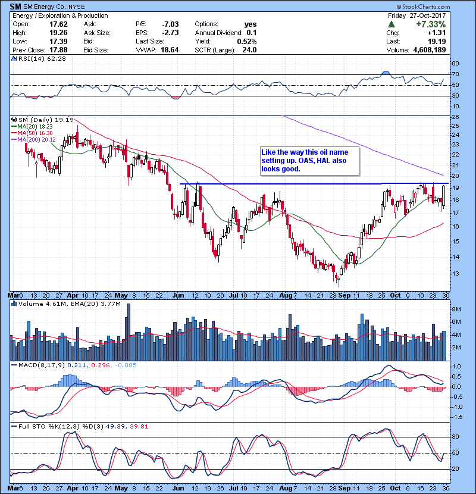Image resolution: width=476 pixels, height=494 pixels.
Task: Click the MA(200) 20.12 legend text
Action: point(36,139)
